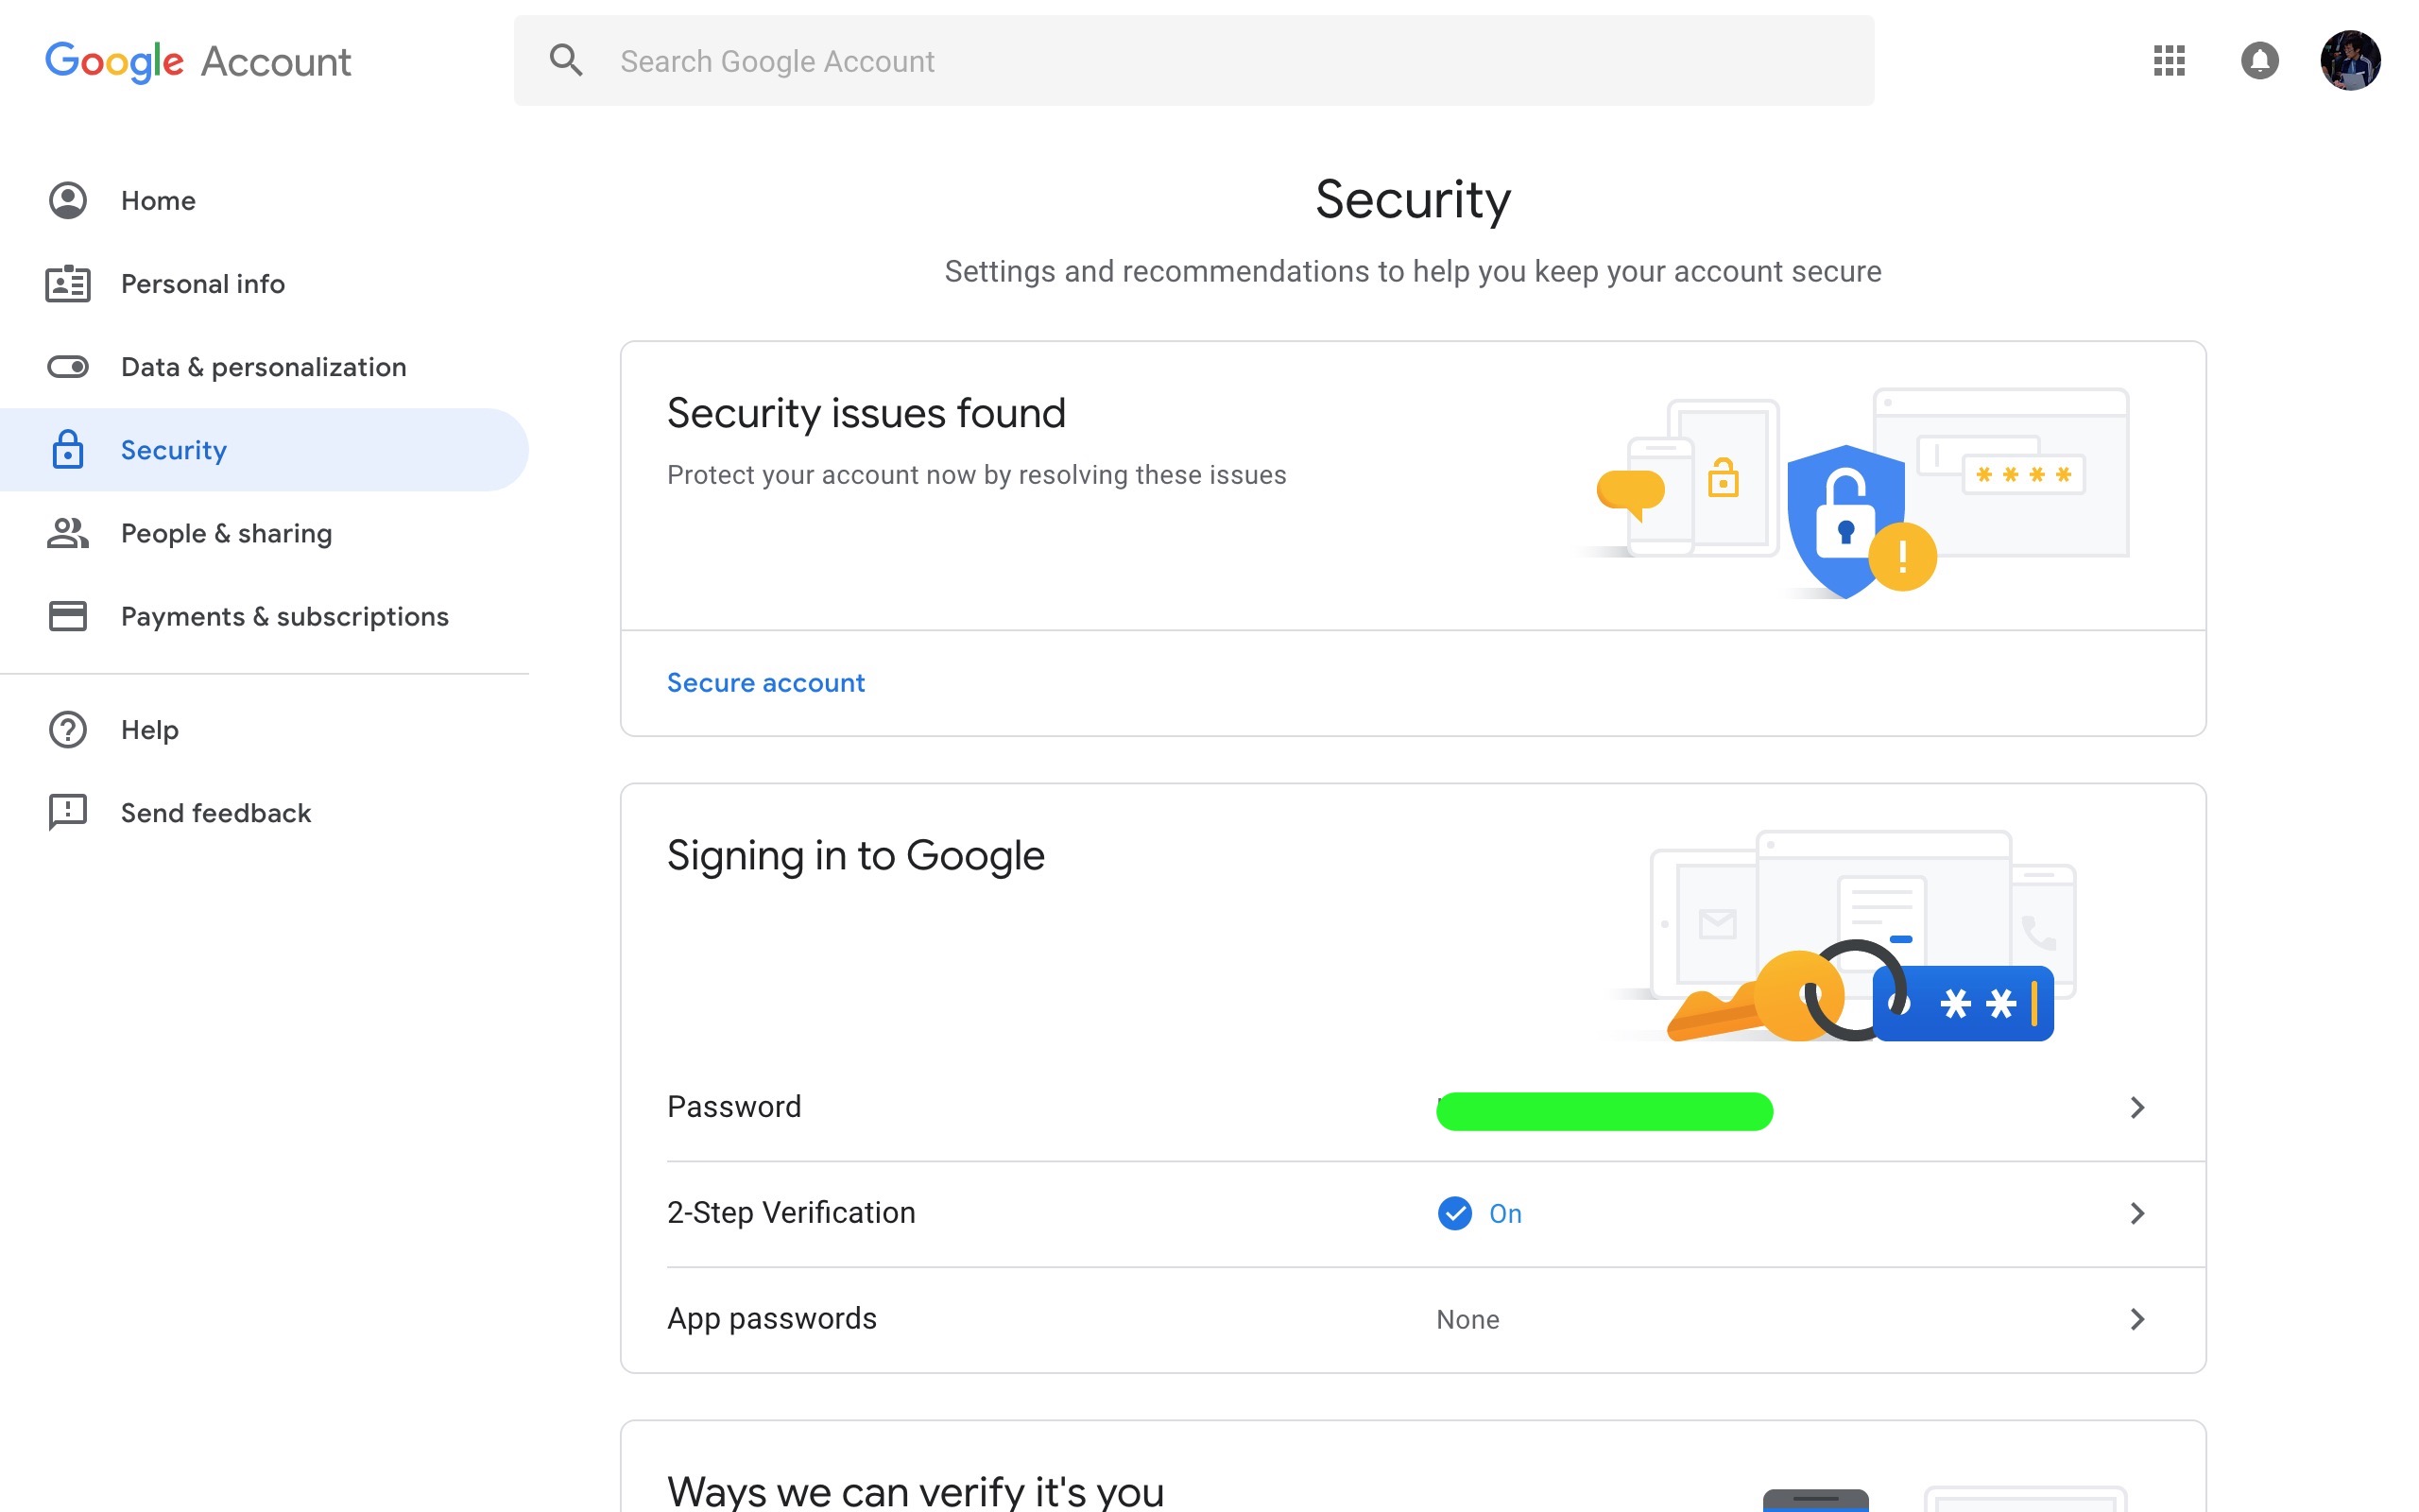Screen dimensions: 2419x1512
Task: Select the Data & personalization shield icon
Action: pos(66,366)
